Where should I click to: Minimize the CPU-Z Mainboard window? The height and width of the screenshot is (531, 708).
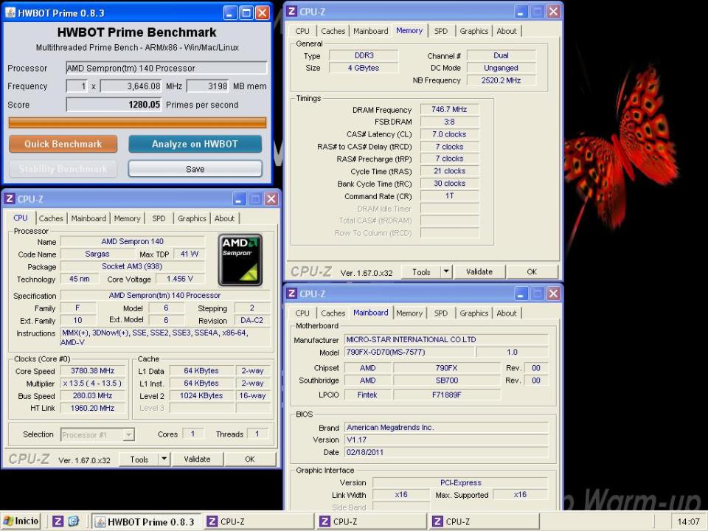[x=521, y=294]
